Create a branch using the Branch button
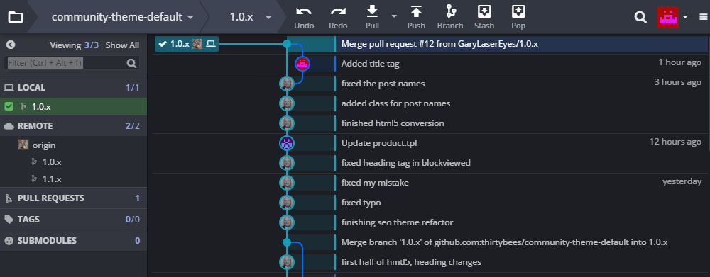Image resolution: width=710 pixels, height=277 pixels. [x=450, y=17]
